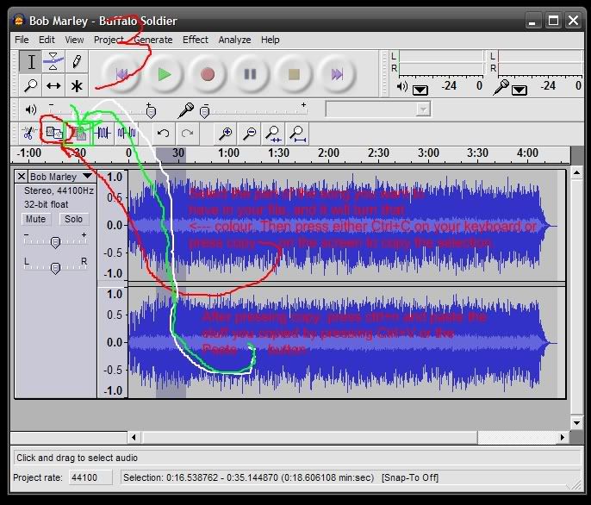Close the Bob Marley track with X
591x505 pixels.
(22, 176)
